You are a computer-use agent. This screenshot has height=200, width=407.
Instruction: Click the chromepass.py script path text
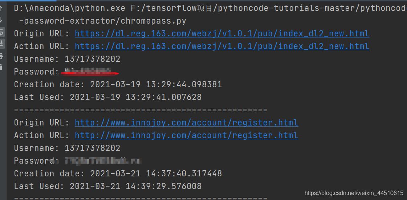102,21
